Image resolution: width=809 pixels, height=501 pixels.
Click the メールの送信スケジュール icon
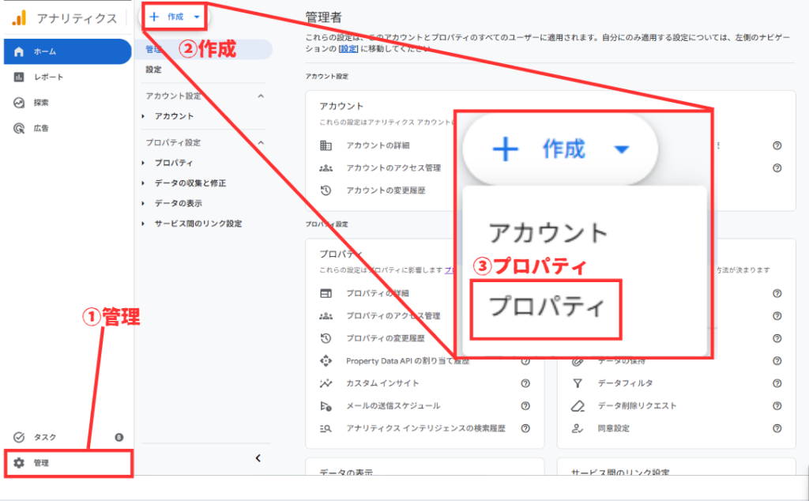325,406
